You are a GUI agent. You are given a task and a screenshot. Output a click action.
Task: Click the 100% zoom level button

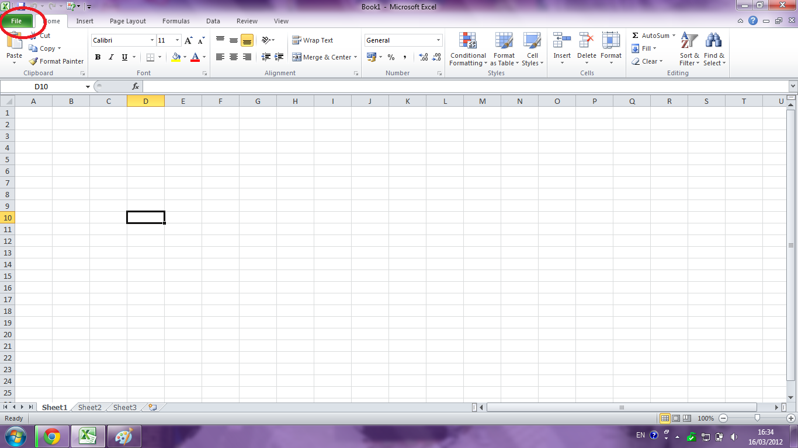[706, 418]
